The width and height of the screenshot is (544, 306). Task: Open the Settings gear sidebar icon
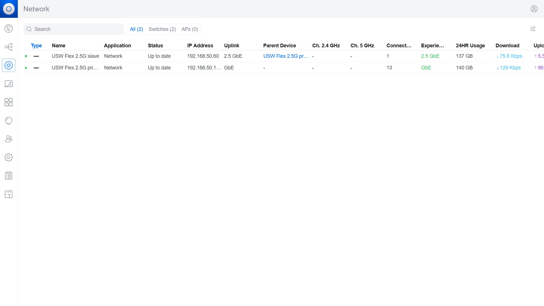click(x=9, y=158)
